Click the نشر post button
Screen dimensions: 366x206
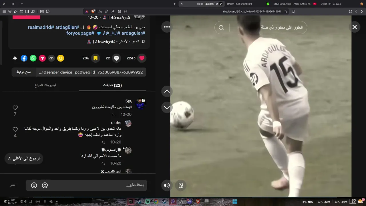pos(13,185)
